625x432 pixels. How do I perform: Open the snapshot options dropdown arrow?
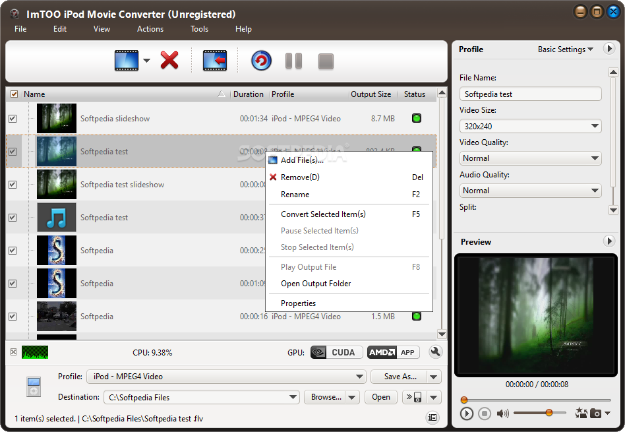607,413
